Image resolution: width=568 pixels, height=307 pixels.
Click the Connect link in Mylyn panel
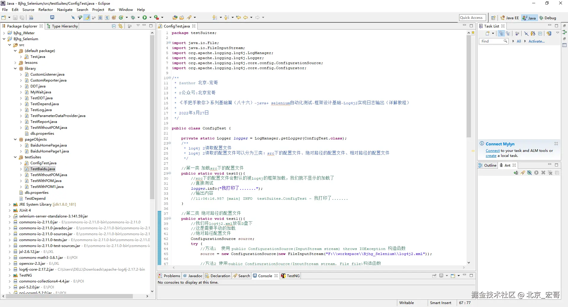pos(492,151)
